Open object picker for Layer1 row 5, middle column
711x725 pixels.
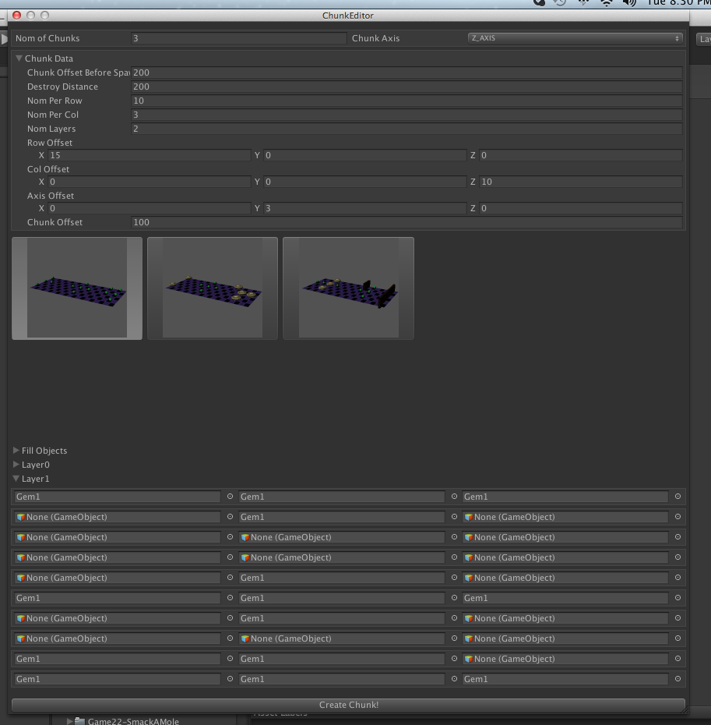click(x=454, y=578)
